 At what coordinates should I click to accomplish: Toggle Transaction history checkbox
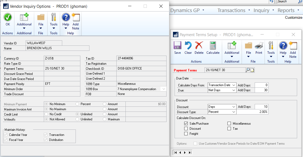[x=46, y=135]
